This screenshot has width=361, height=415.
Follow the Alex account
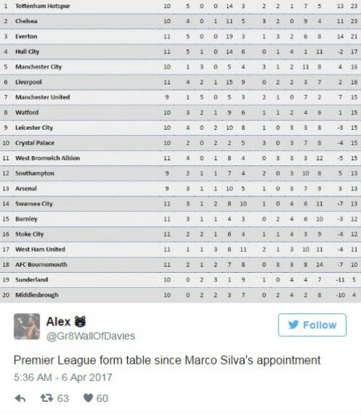[x=312, y=325]
